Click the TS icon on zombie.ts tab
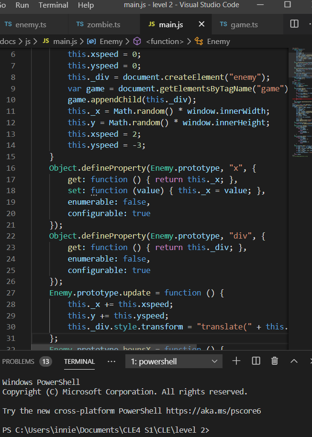 80,24
